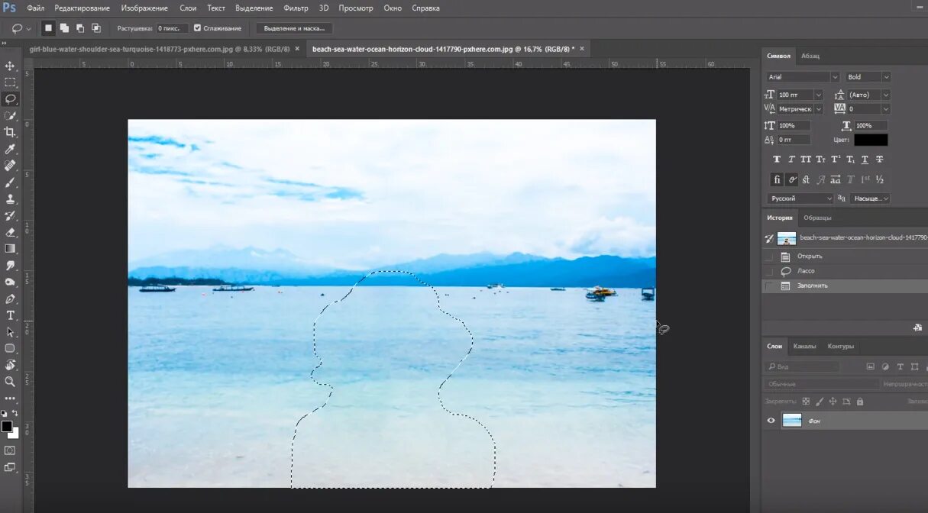
Task: Select the Zoom tool
Action: point(10,382)
